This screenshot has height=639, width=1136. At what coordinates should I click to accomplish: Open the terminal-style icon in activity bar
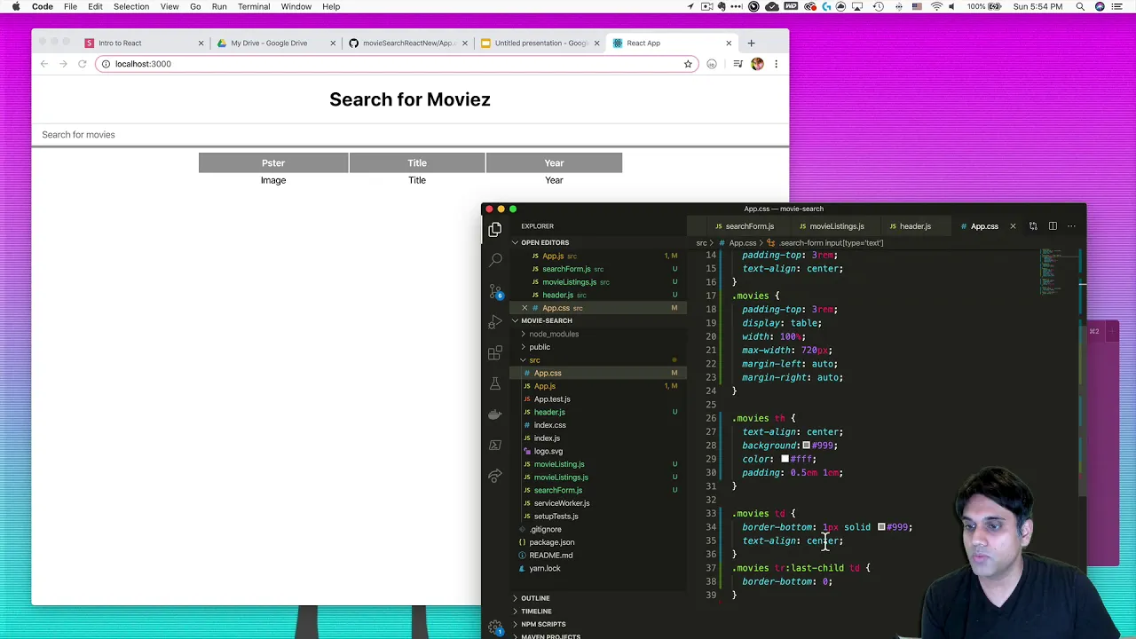click(x=495, y=445)
